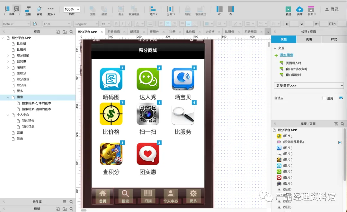This screenshot has width=347, height=212.
Task: Hide the 右 right panels
Action: click(x=231, y=11)
